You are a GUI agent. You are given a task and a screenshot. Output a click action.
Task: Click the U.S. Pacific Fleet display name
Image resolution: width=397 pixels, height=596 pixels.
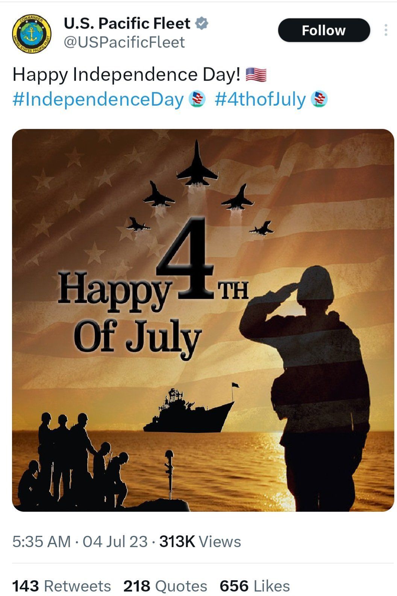tap(127, 23)
